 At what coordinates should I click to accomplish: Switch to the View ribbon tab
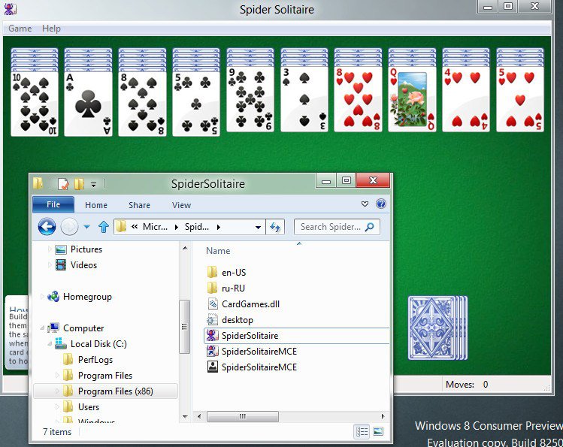coord(181,205)
